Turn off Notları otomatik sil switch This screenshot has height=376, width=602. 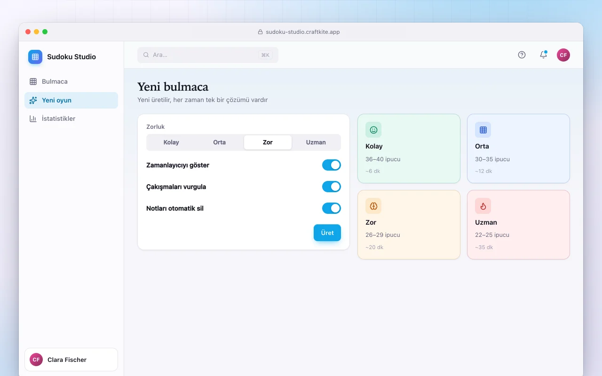coord(332,208)
